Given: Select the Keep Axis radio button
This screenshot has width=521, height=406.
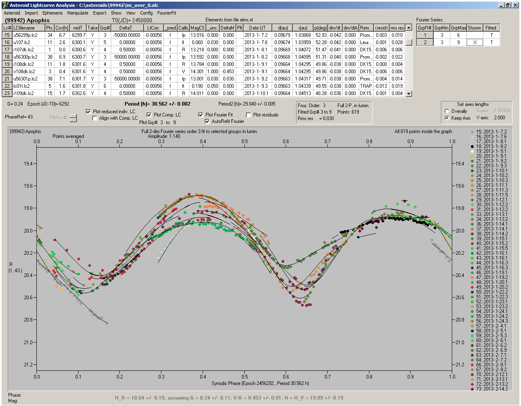Looking at the screenshot, I should (x=447, y=118).
